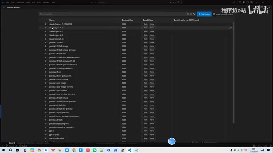The height and width of the screenshot is (153, 273).
Task: Open the Selection menu
Action: (x=20, y=3)
